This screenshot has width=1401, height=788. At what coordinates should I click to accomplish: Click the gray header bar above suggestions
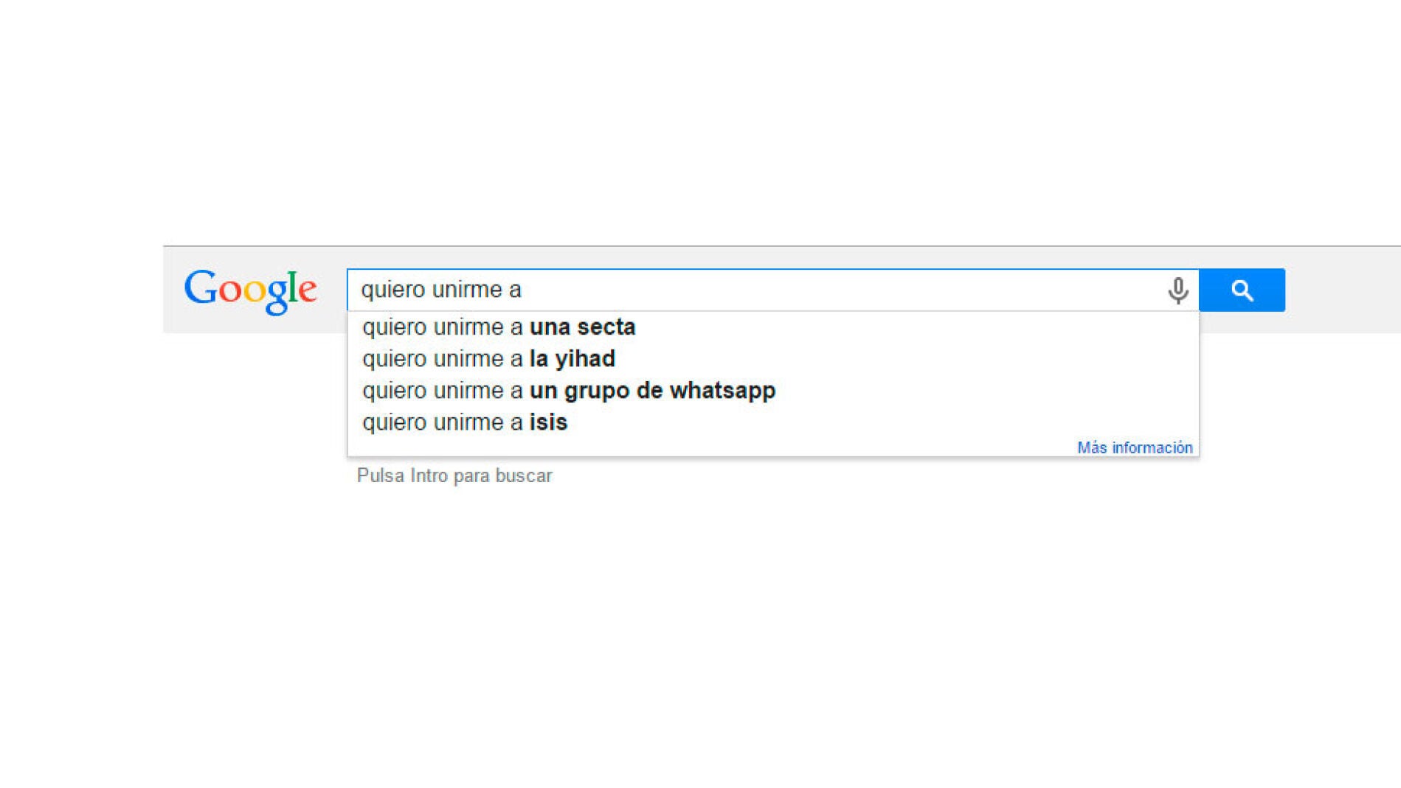738,254
